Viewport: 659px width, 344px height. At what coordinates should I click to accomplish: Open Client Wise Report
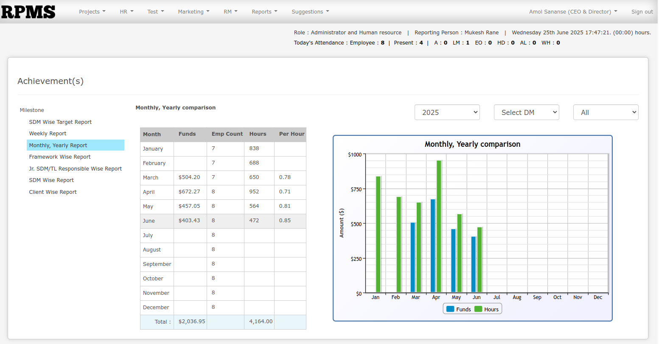(x=53, y=192)
